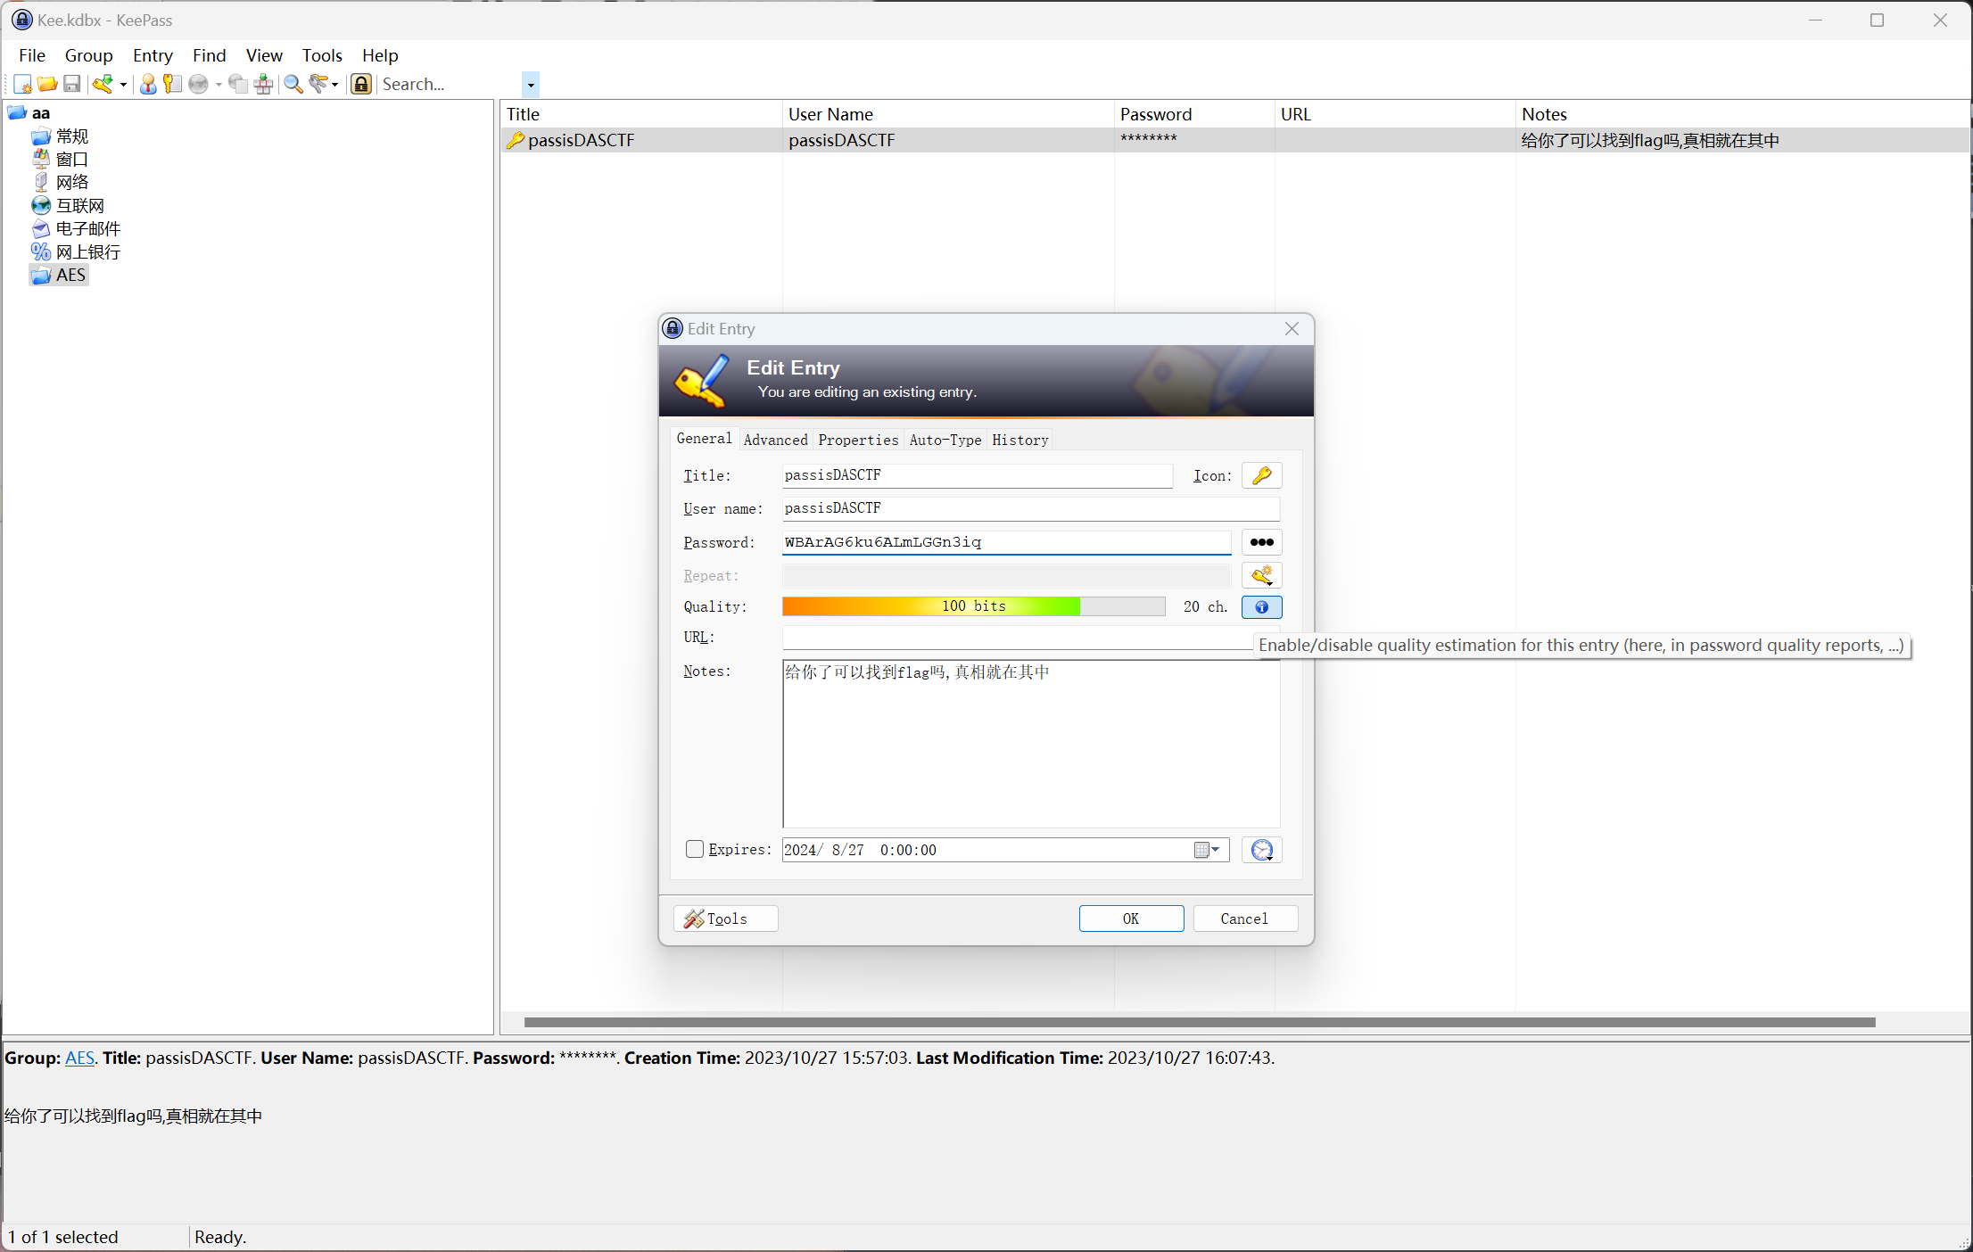Click the Title input field
This screenshot has height=1252, width=1973.
click(978, 475)
